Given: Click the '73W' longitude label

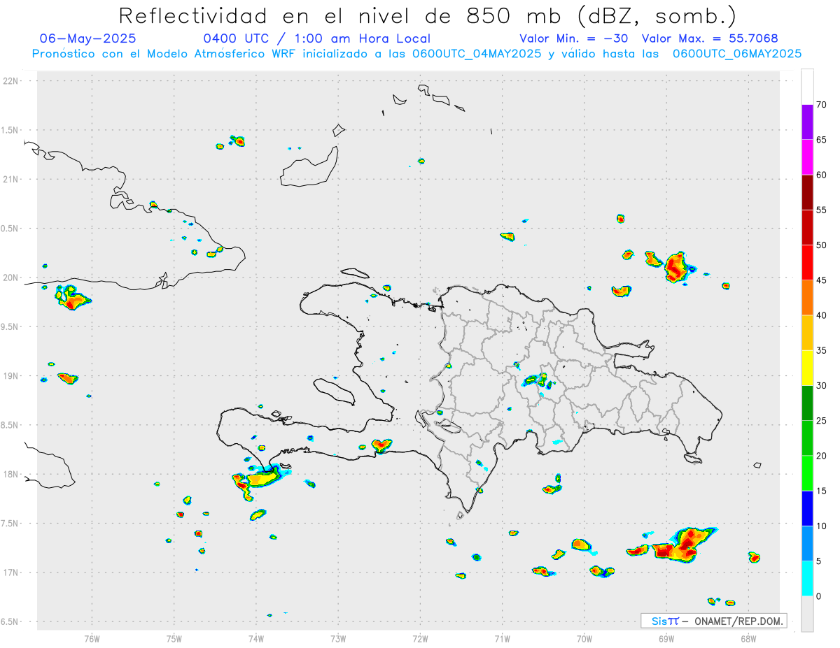Looking at the screenshot, I should click(338, 638).
